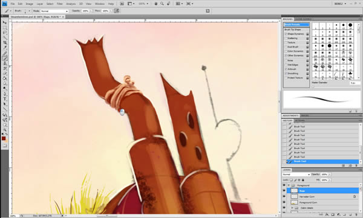Open the Filter menu
The image size is (363, 218).
click(x=60, y=4)
